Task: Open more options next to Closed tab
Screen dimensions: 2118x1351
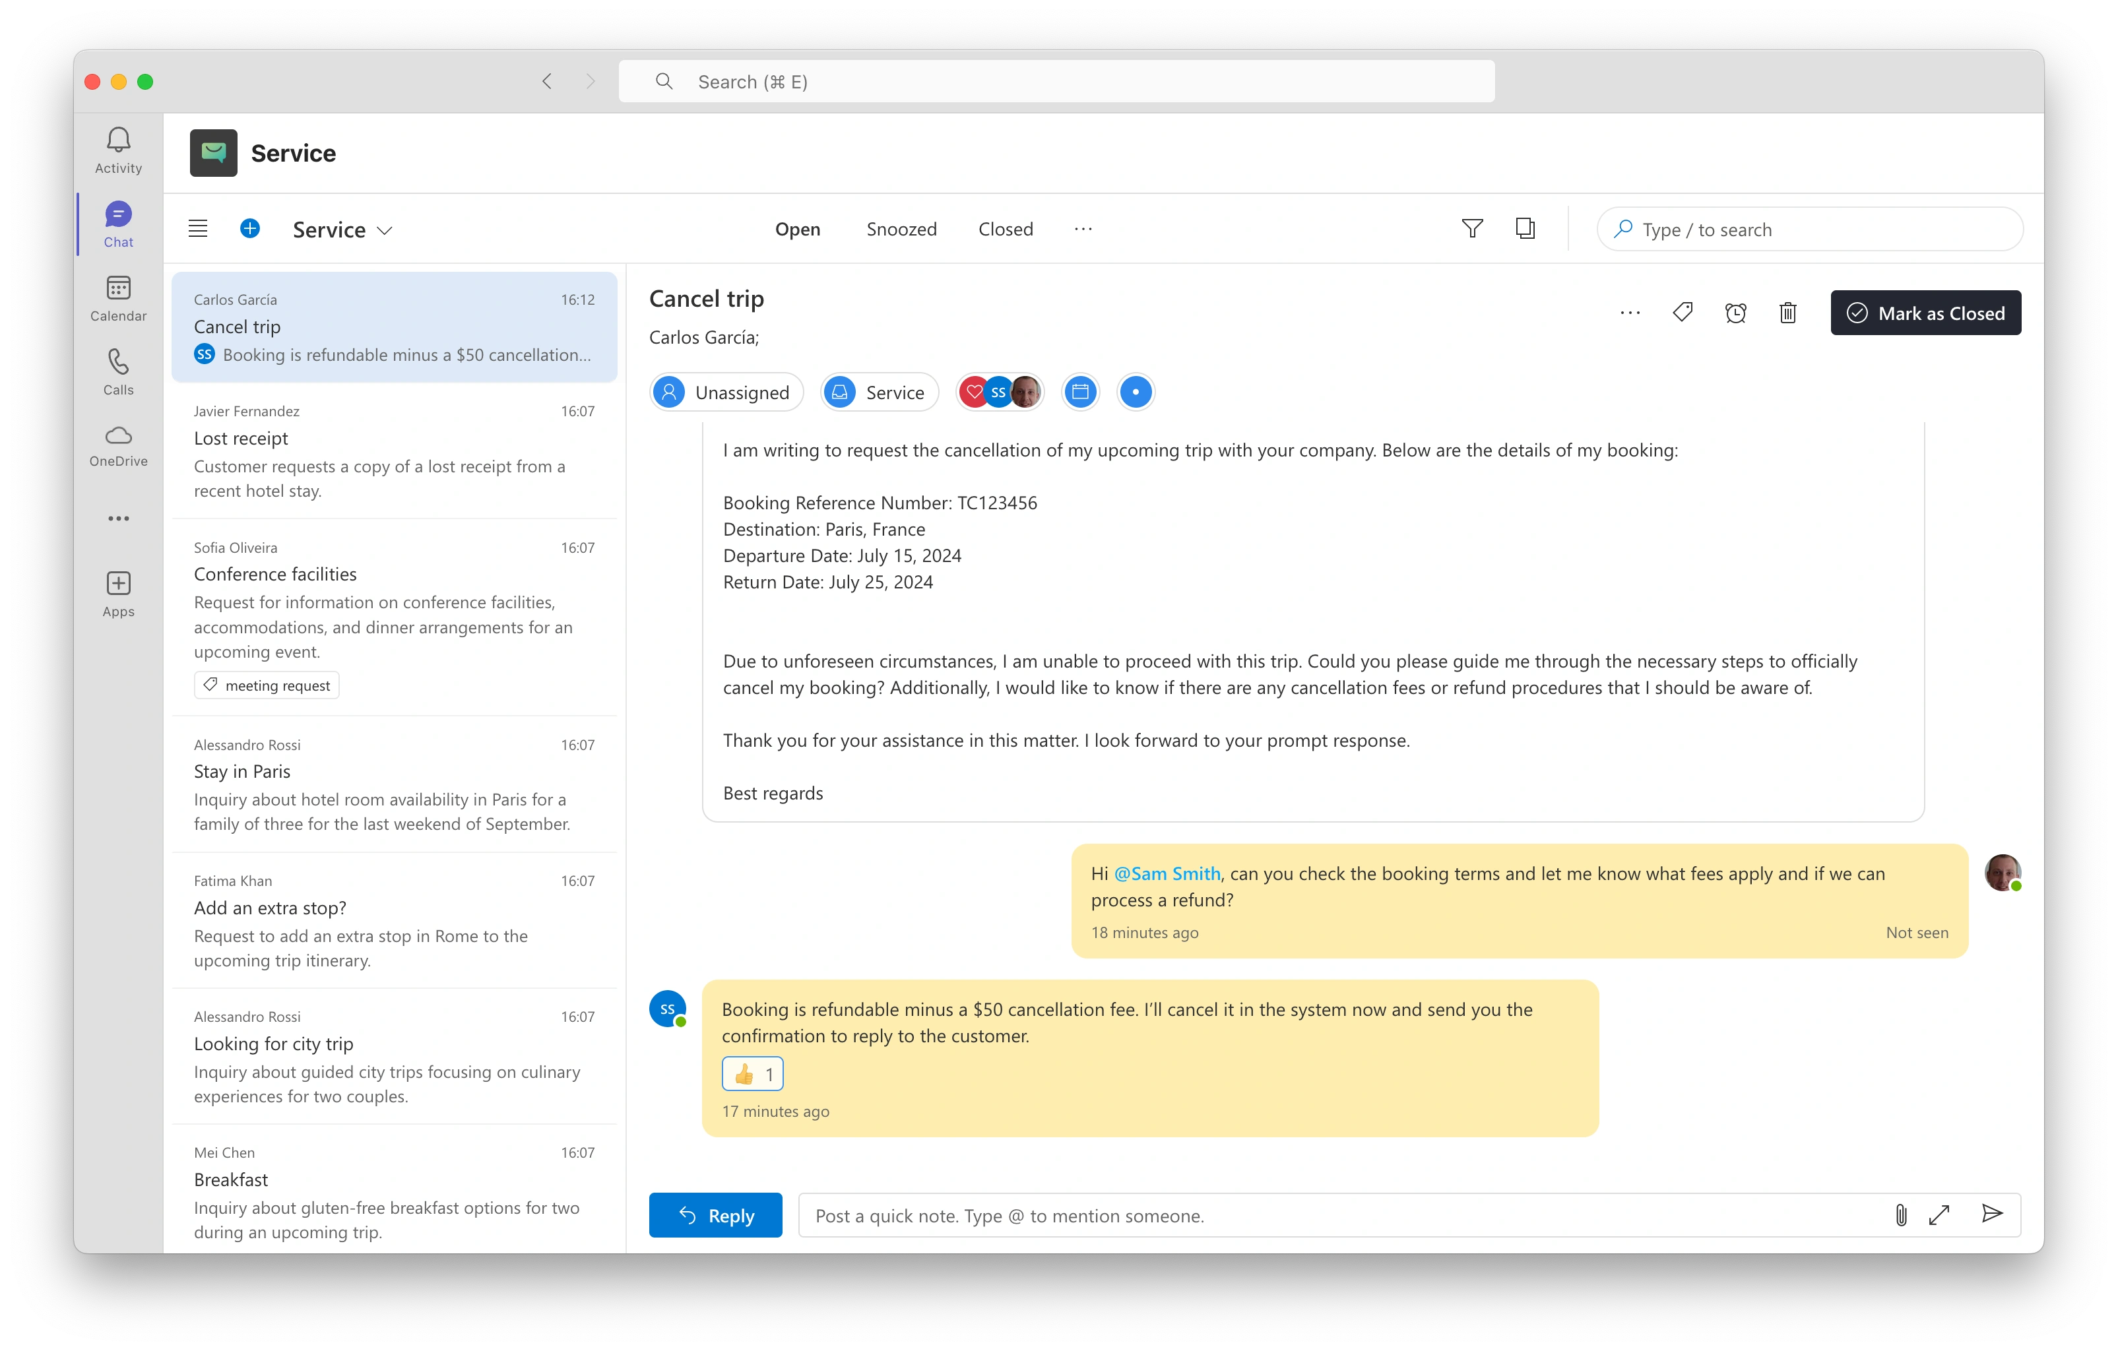Action: pos(1083,229)
